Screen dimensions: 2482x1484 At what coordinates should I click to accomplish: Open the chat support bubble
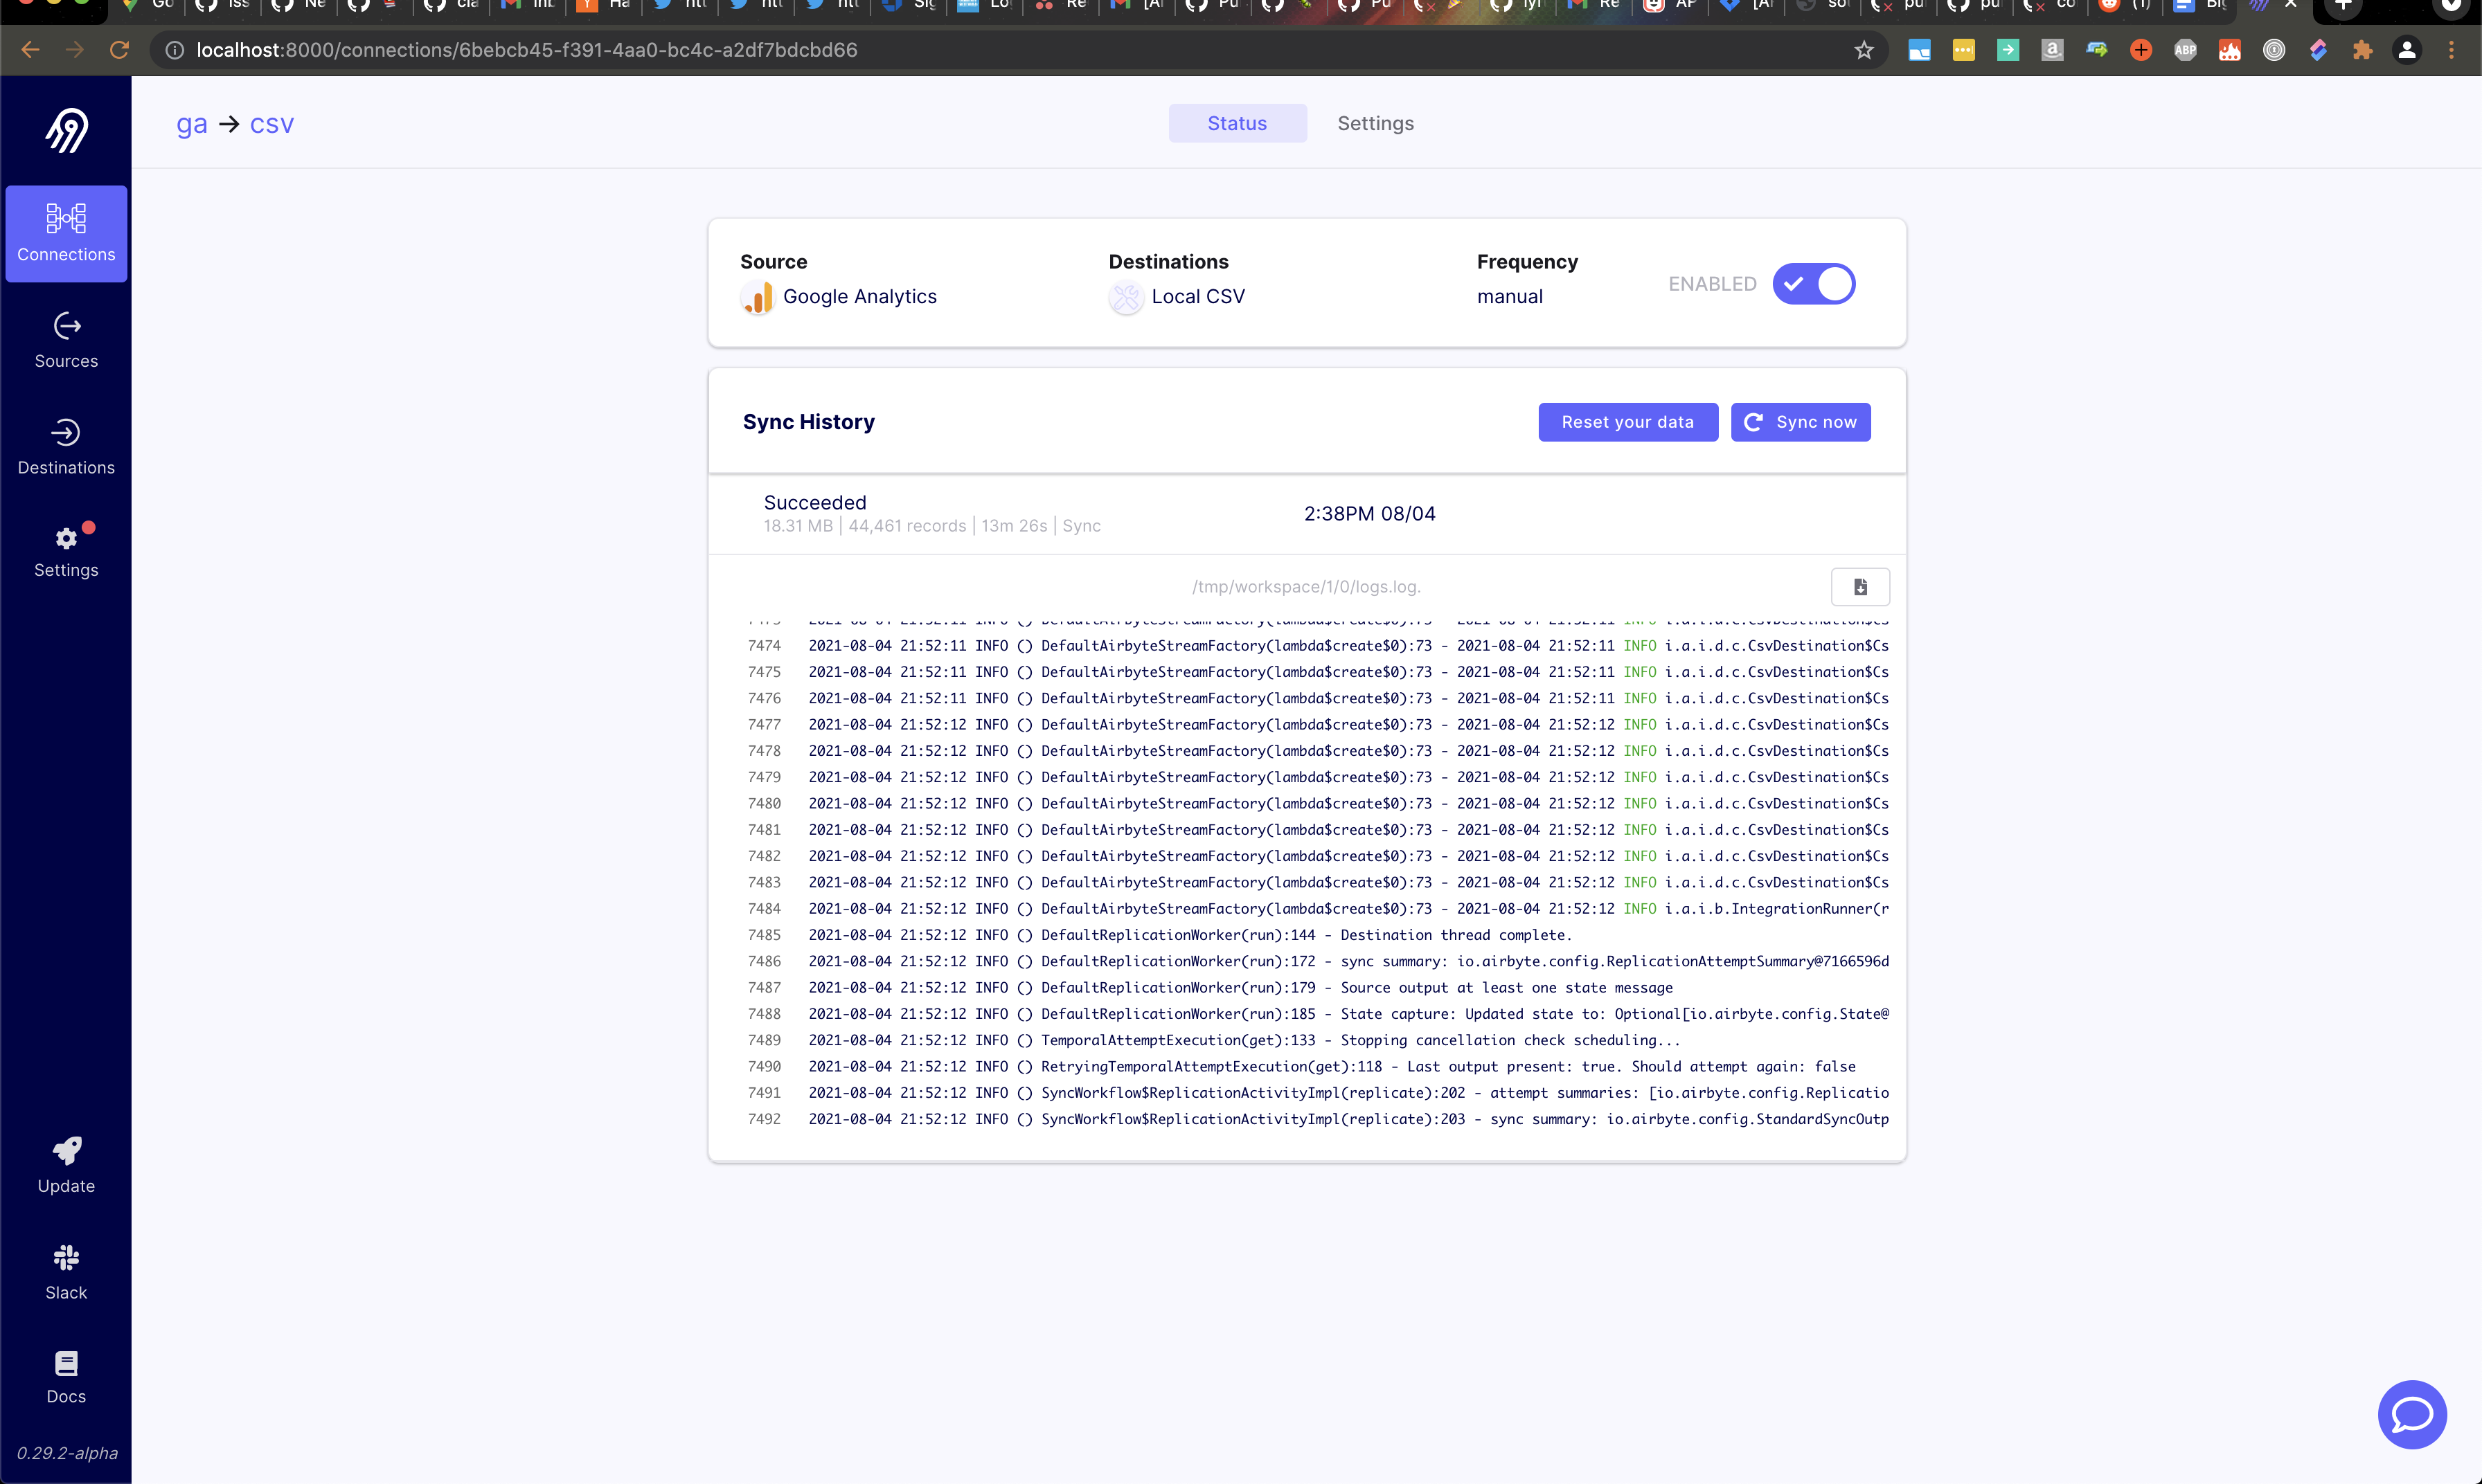point(2411,1414)
